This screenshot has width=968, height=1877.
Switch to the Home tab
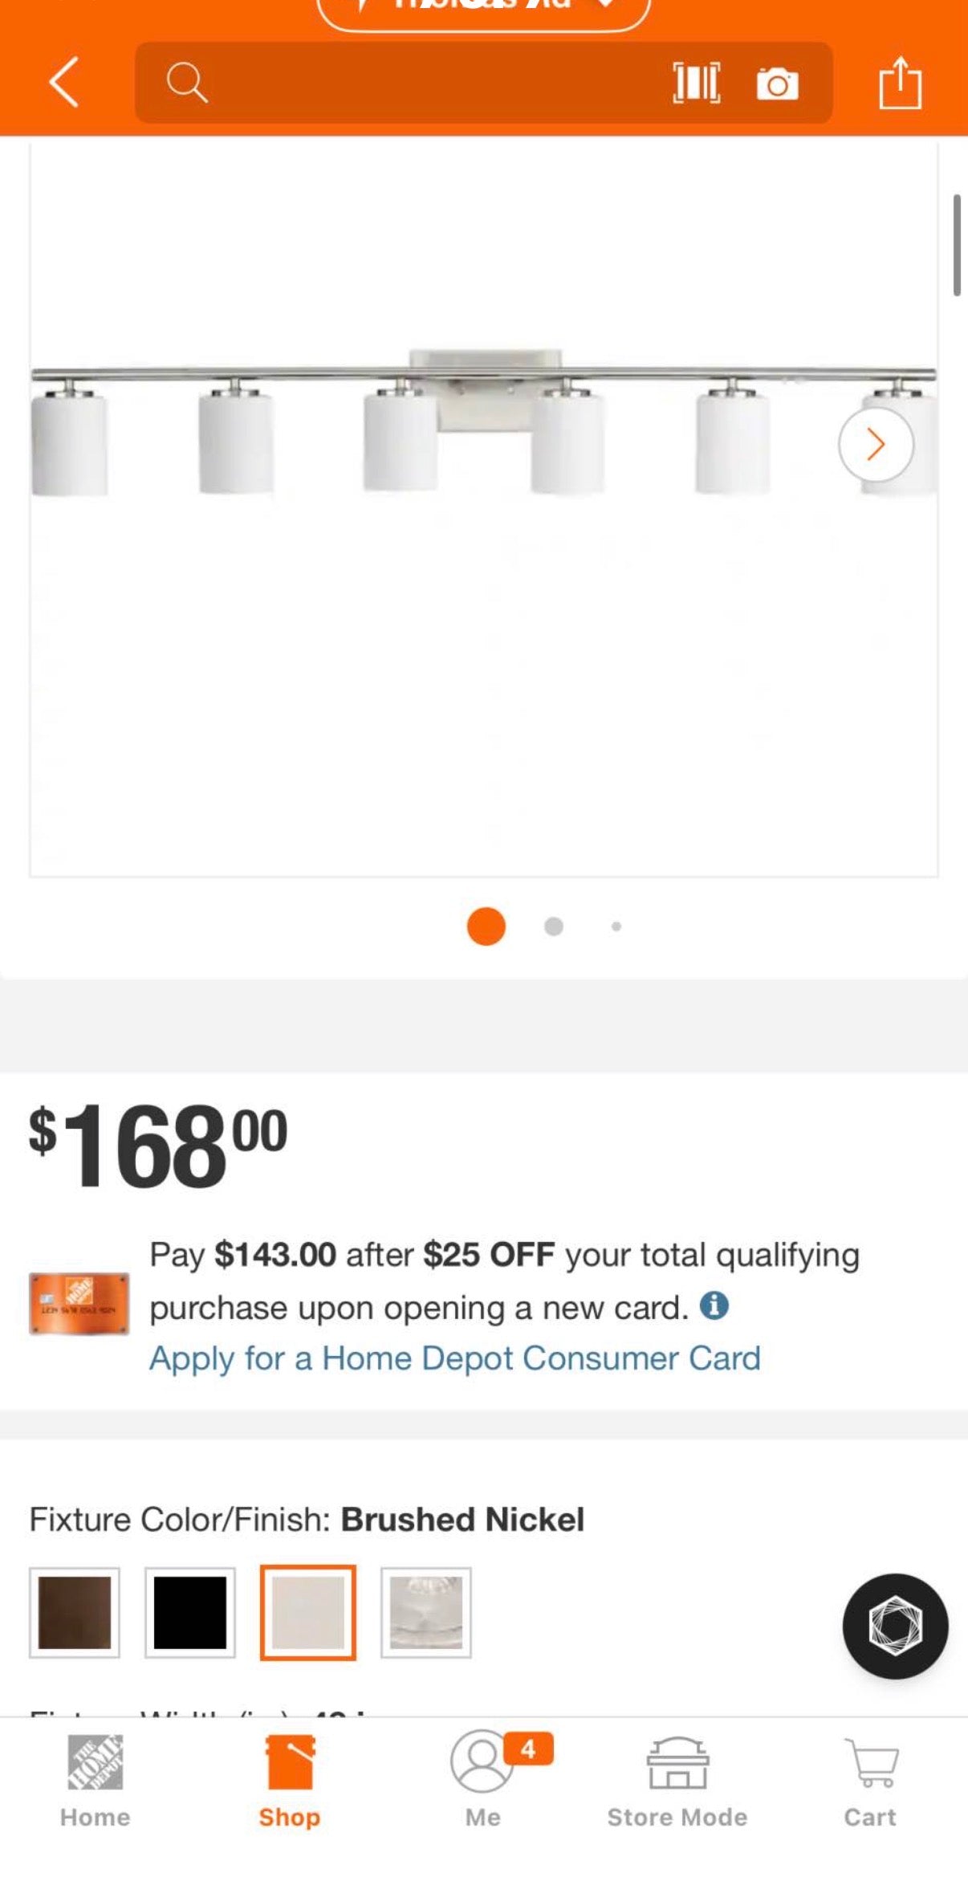pyautogui.click(x=95, y=1781)
